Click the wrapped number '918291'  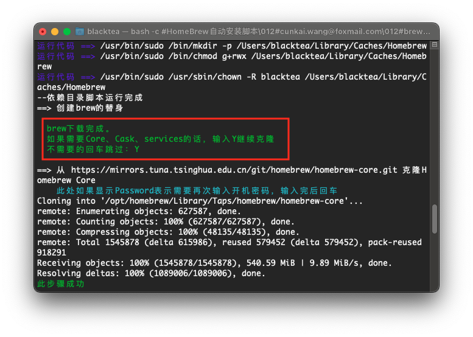52,252
